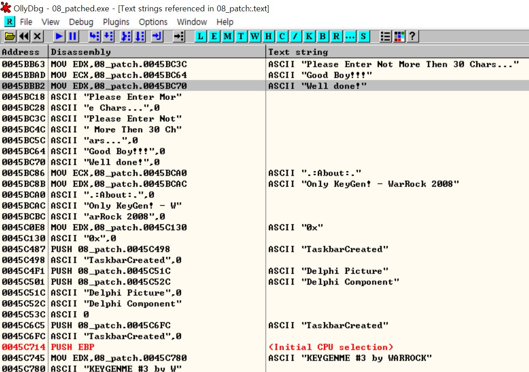This screenshot has height=372, width=529.
Task: Open the Window menu
Action: pyautogui.click(x=192, y=22)
